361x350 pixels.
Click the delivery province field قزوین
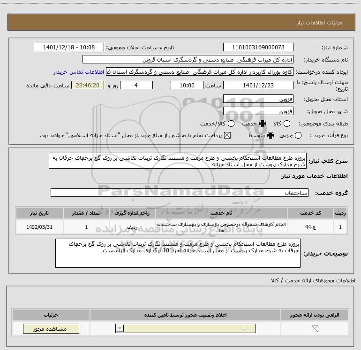click(258, 99)
